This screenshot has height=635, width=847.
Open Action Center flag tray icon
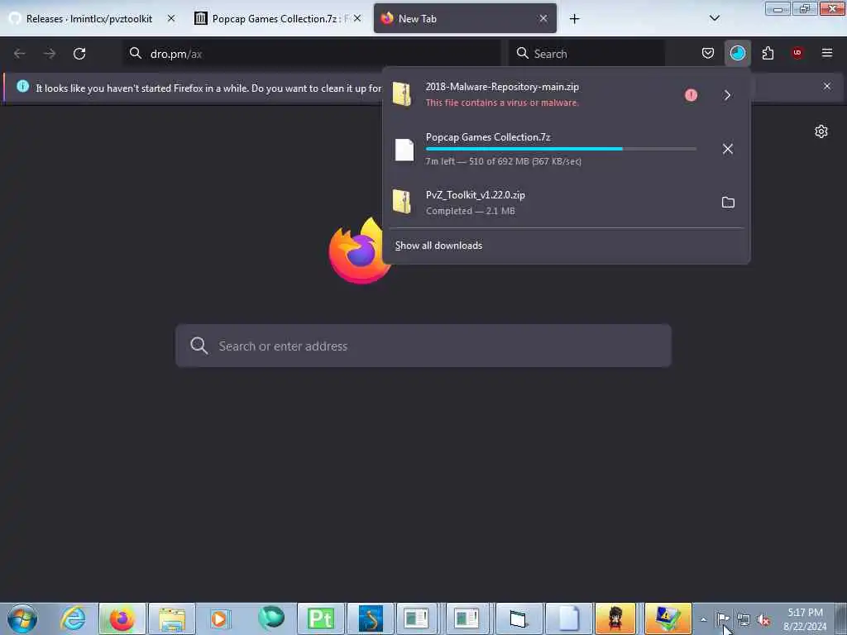click(722, 618)
